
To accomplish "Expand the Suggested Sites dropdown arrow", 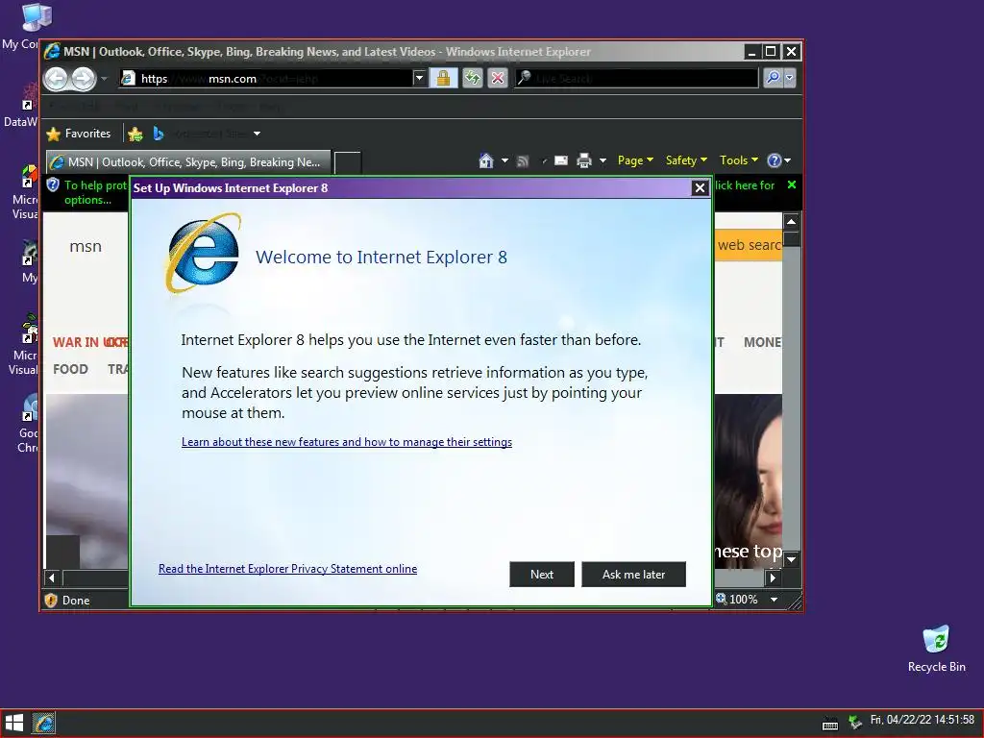I will click(x=257, y=134).
